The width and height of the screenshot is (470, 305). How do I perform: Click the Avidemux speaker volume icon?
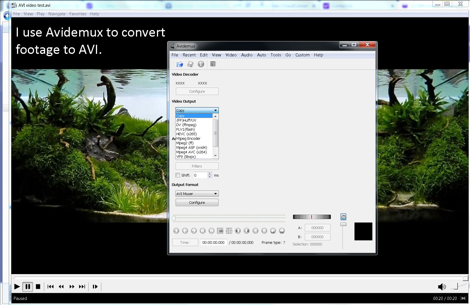[x=343, y=217]
